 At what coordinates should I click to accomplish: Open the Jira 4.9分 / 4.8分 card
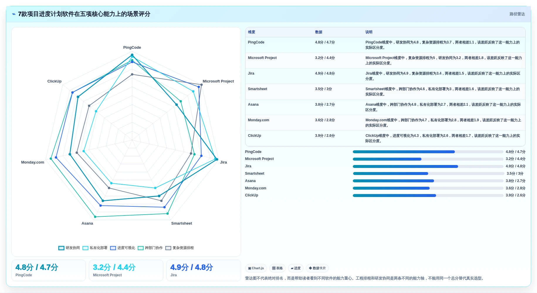click(x=204, y=270)
